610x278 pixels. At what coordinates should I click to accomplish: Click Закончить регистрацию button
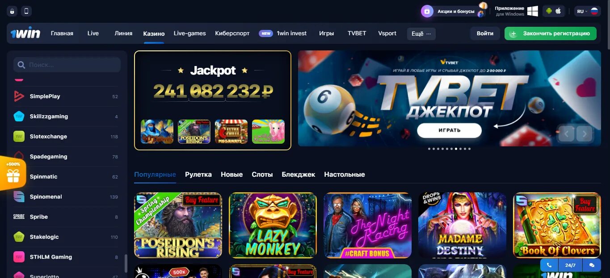click(551, 33)
